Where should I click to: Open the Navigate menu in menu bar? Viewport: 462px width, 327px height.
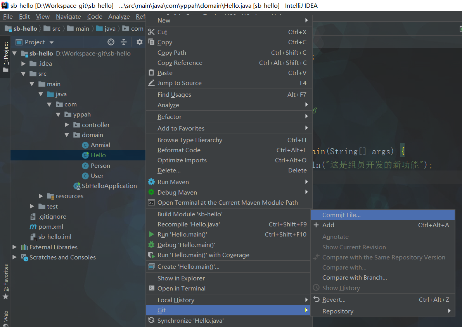68,16
